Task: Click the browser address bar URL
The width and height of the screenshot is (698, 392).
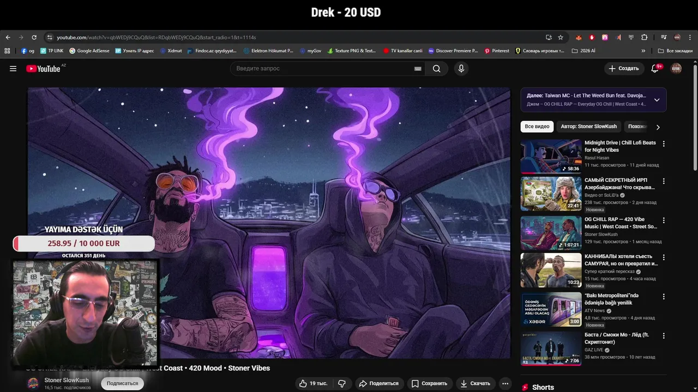Action: pos(156,37)
